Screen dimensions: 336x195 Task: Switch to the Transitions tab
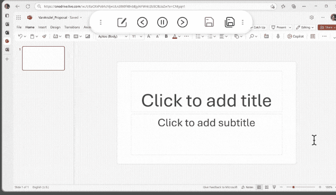click(x=72, y=27)
